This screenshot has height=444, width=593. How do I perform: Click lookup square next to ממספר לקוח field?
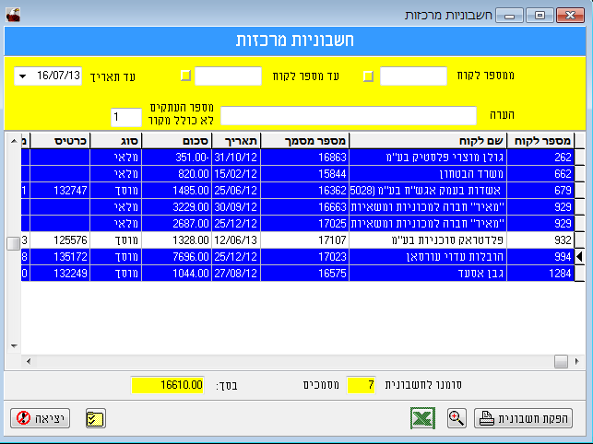(369, 76)
